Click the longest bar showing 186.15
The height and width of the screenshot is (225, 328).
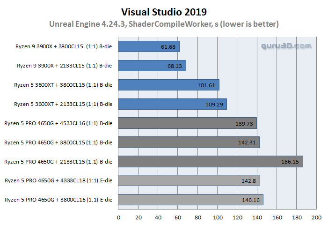click(211, 162)
